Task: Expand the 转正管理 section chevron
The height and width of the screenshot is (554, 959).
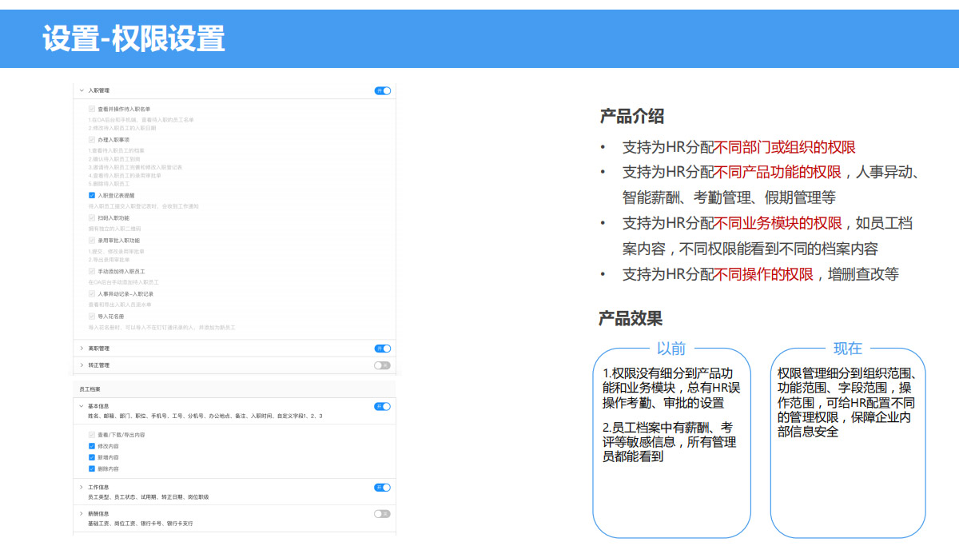Action: tap(82, 365)
